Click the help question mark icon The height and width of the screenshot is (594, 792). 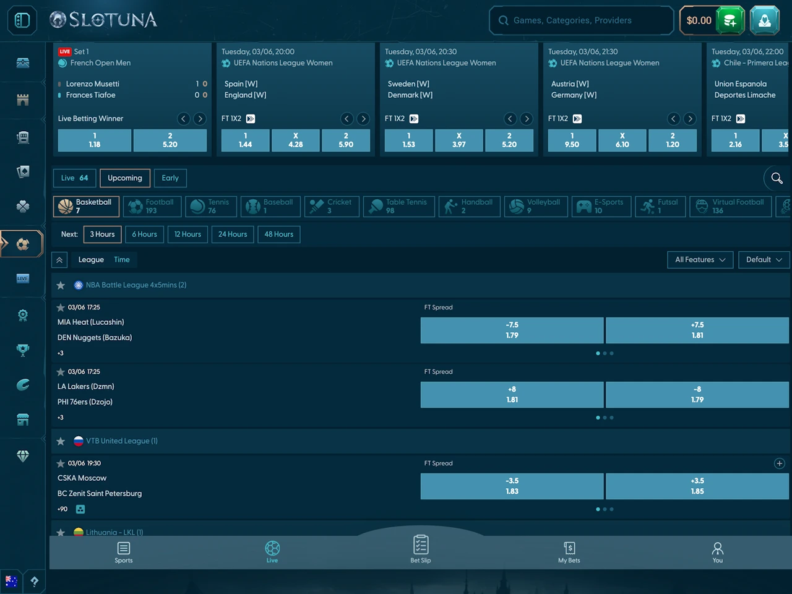[x=34, y=581]
